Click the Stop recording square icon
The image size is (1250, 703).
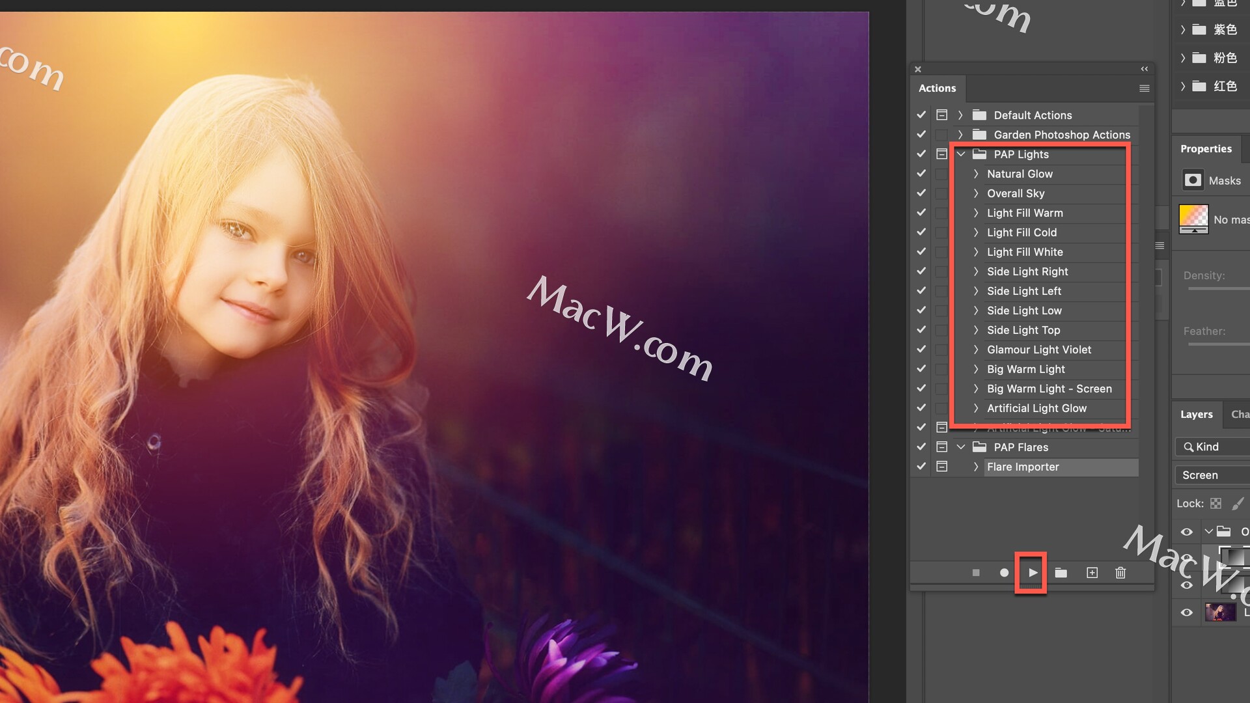coord(976,573)
